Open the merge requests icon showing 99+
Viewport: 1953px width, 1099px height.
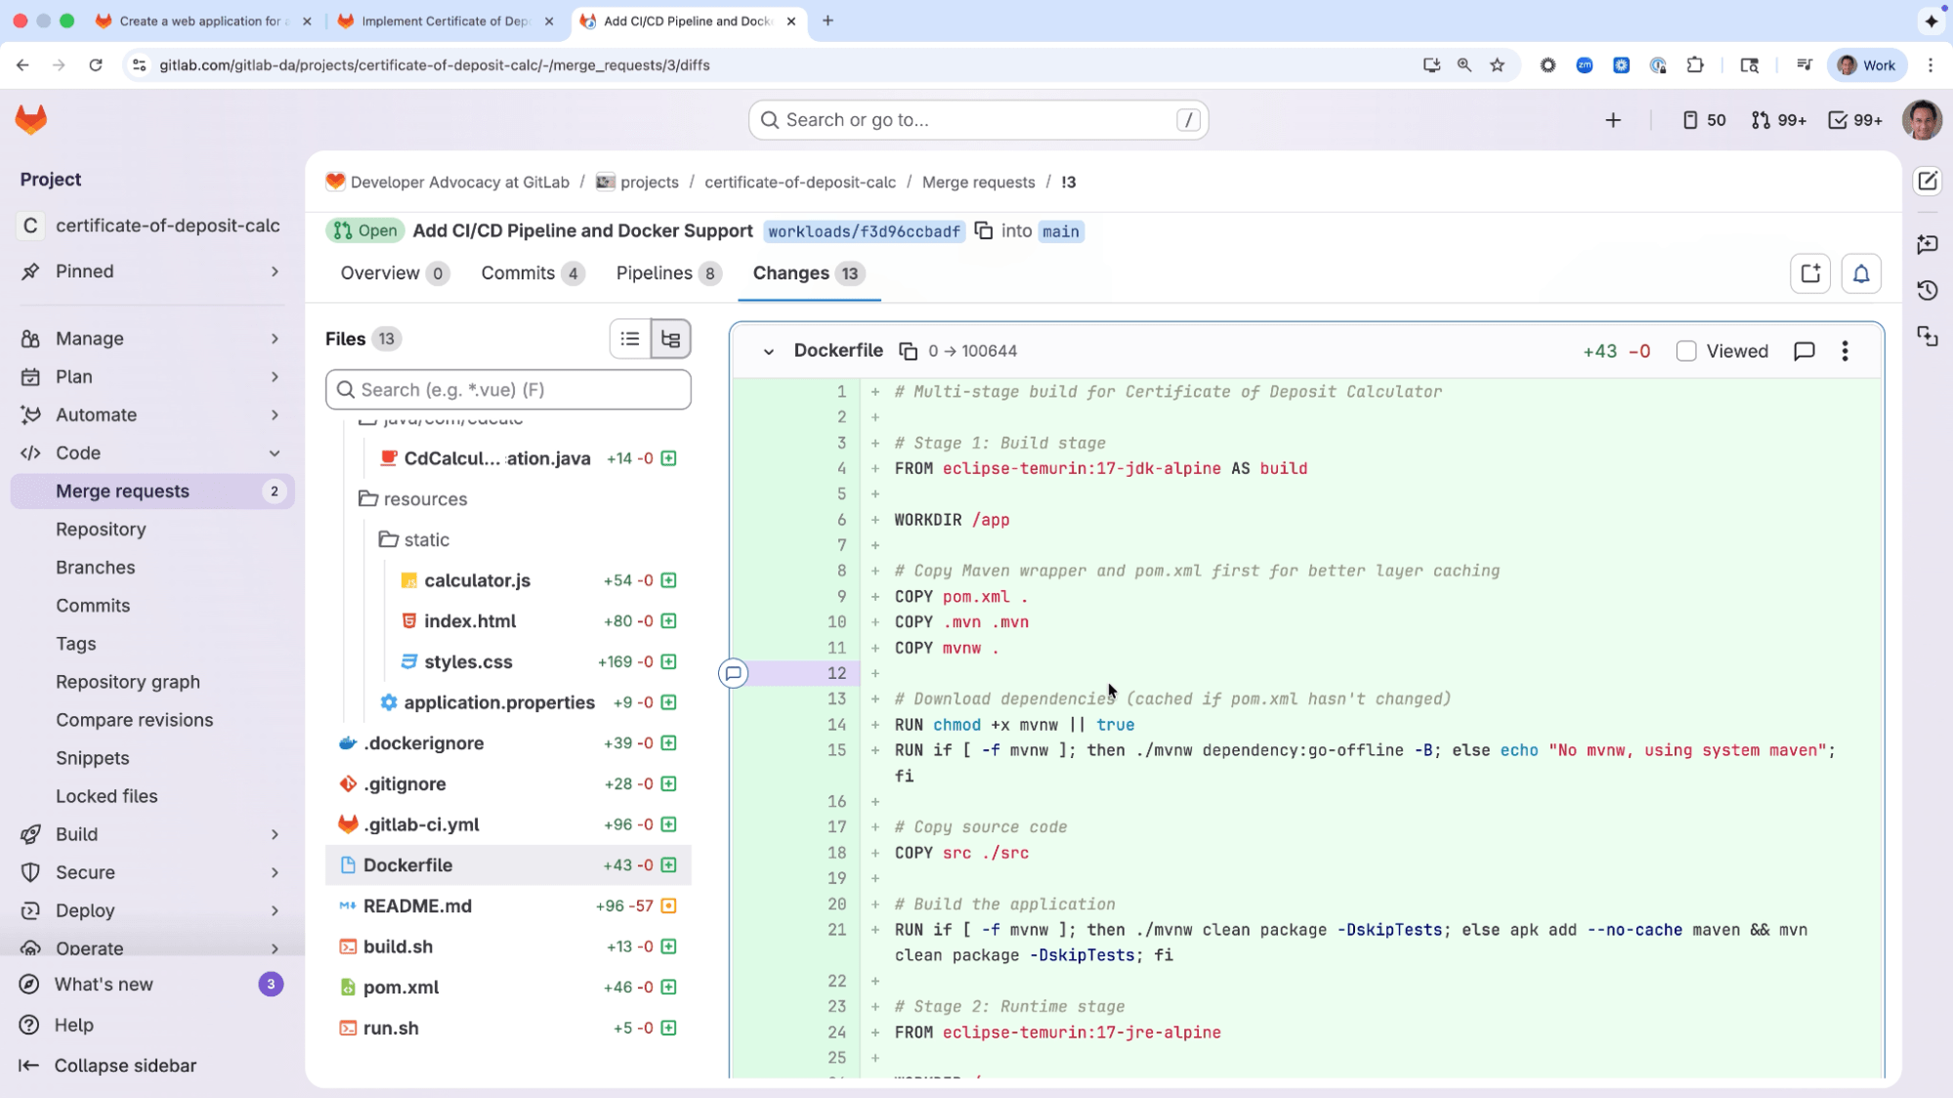tap(1777, 119)
